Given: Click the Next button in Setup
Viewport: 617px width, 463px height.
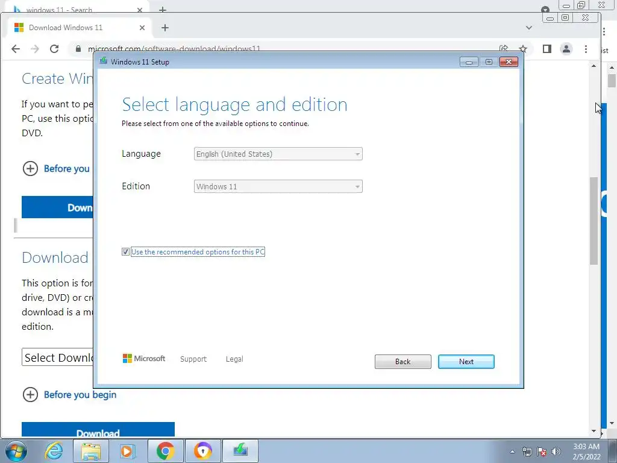Looking at the screenshot, I should point(466,362).
